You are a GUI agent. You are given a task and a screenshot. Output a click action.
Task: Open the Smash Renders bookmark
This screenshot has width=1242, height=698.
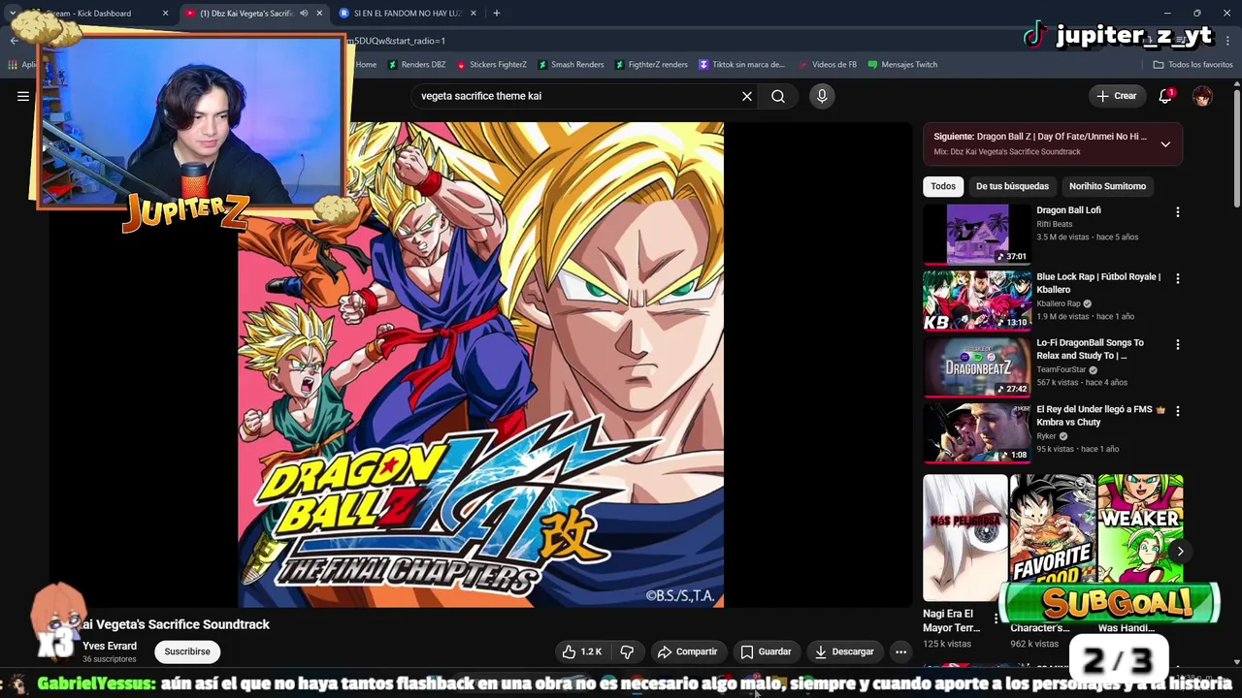pyautogui.click(x=571, y=65)
